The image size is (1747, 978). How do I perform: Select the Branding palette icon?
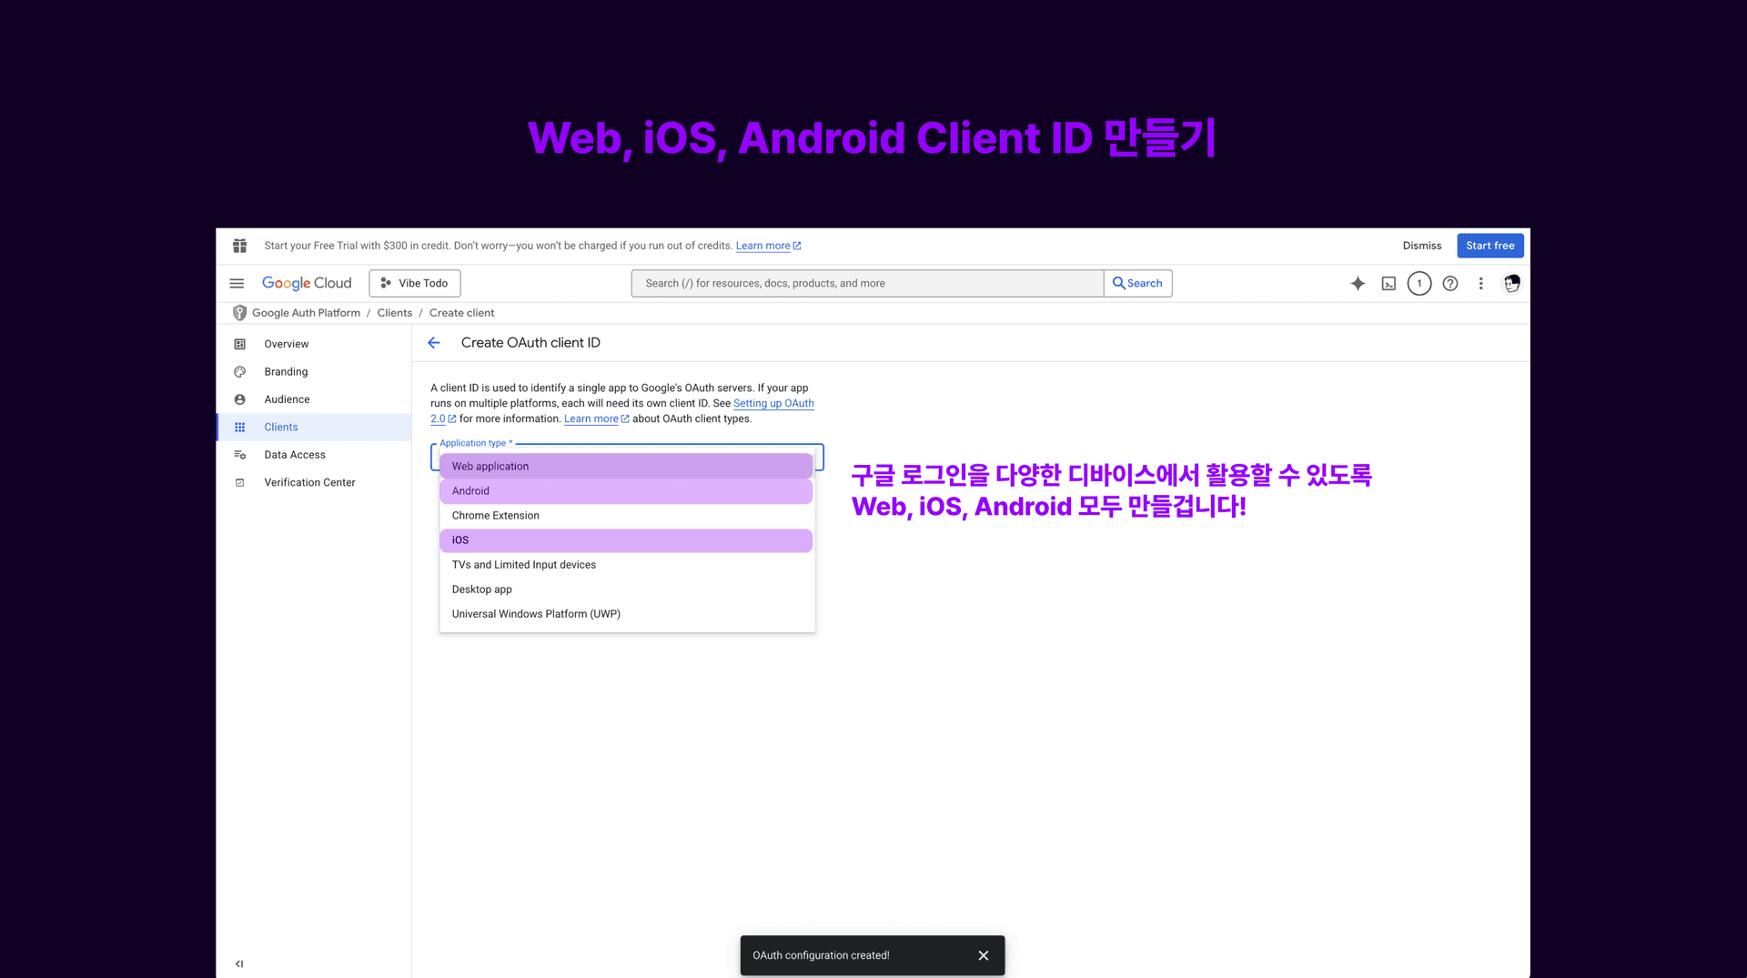(x=239, y=371)
